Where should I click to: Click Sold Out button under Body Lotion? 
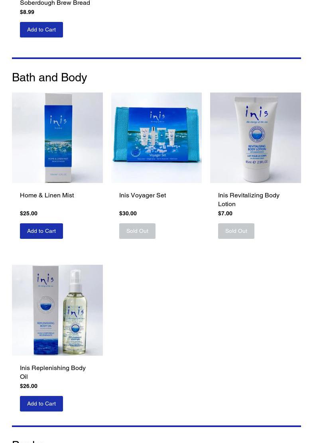click(236, 231)
